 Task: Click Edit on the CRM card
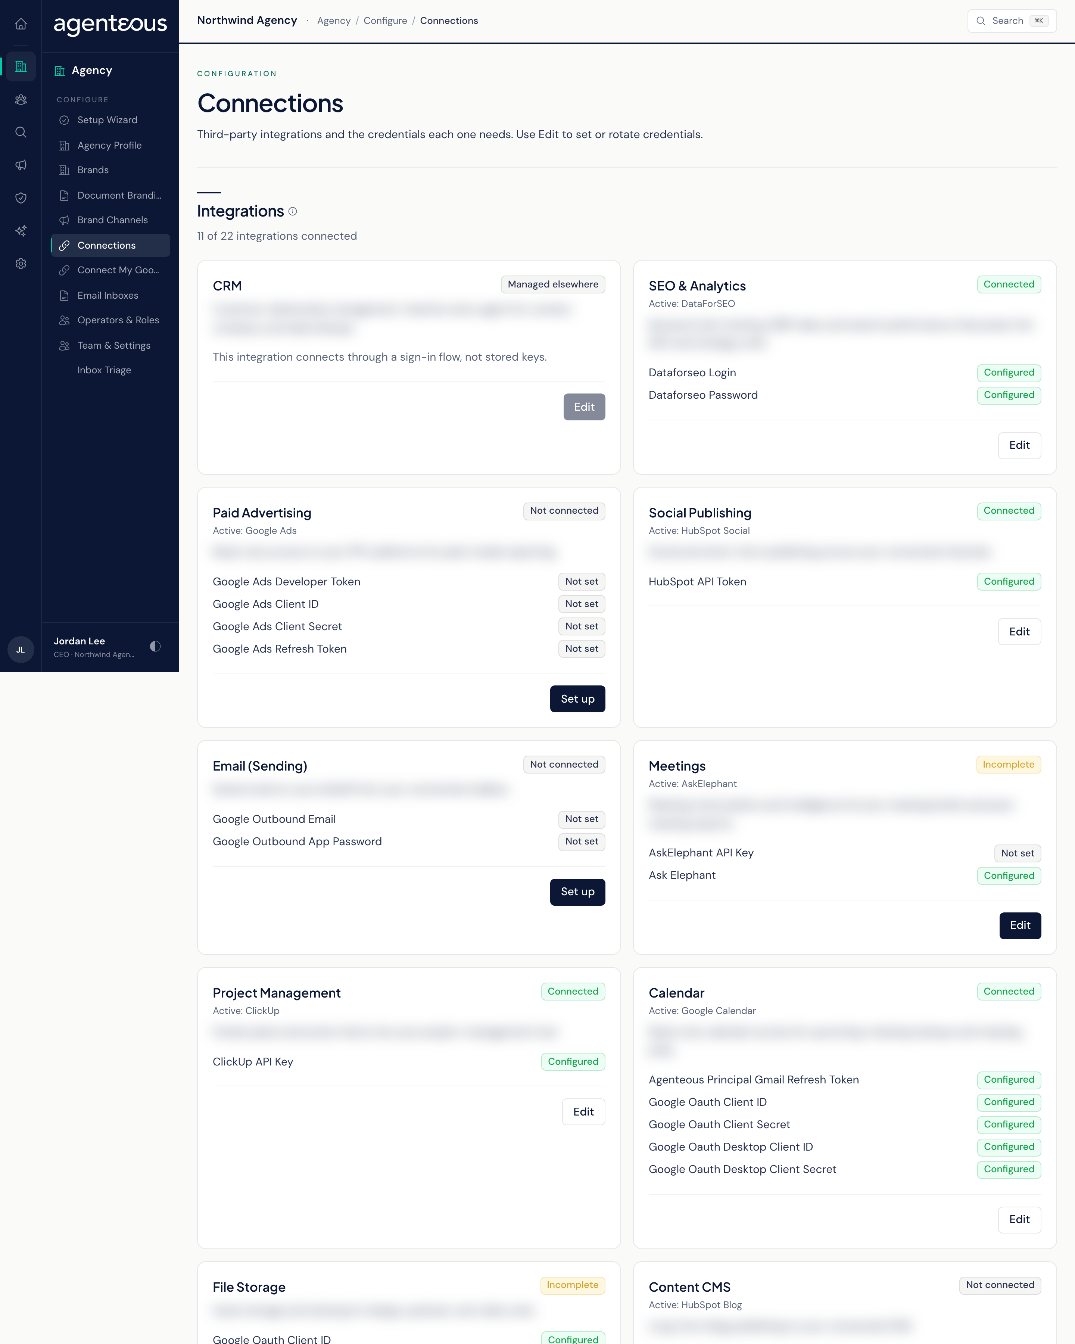[x=584, y=407]
